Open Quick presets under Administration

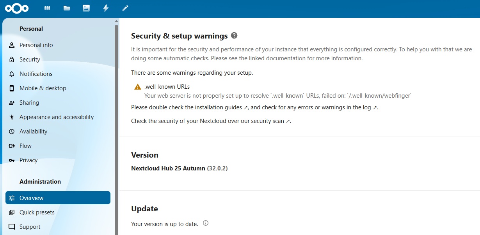click(x=37, y=212)
